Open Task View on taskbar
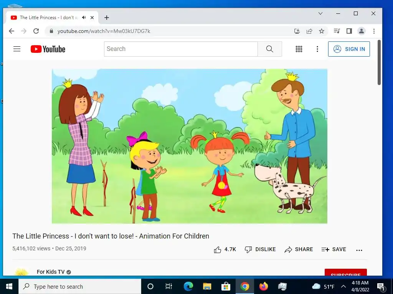 (169, 286)
